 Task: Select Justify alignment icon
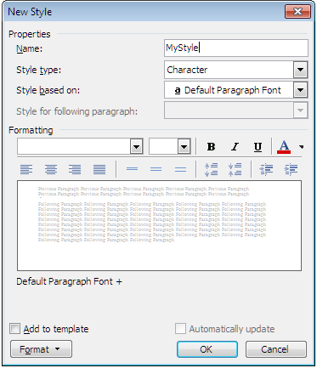(x=99, y=169)
